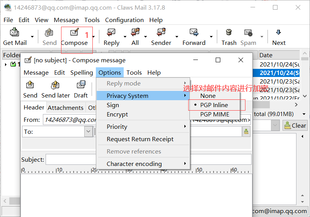This screenshot has height=217, width=310.
Task: Open Forward dropdown arrow
Action: point(211,37)
